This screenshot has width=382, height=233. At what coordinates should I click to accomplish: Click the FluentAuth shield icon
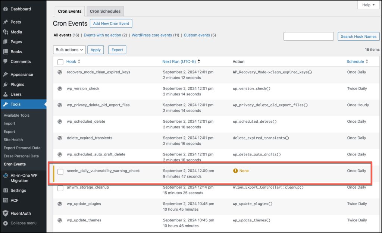pyautogui.click(x=6, y=214)
